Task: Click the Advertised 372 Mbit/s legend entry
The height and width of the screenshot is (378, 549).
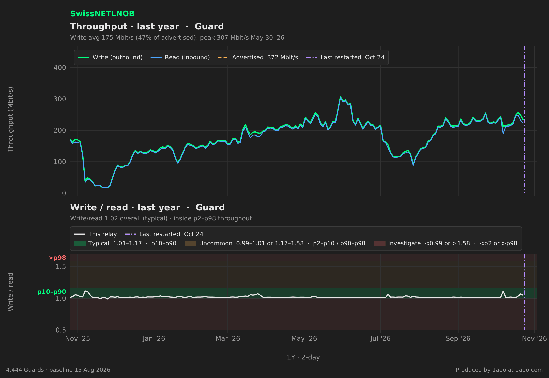Action: [258, 57]
